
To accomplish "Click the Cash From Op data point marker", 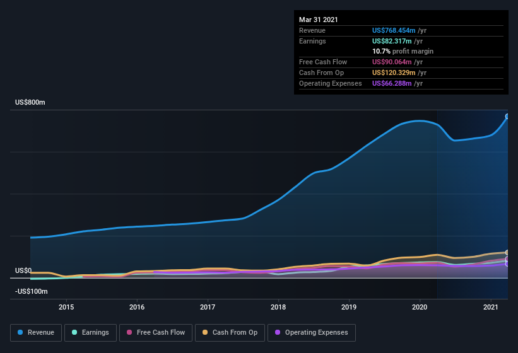I will (x=507, y=253).
